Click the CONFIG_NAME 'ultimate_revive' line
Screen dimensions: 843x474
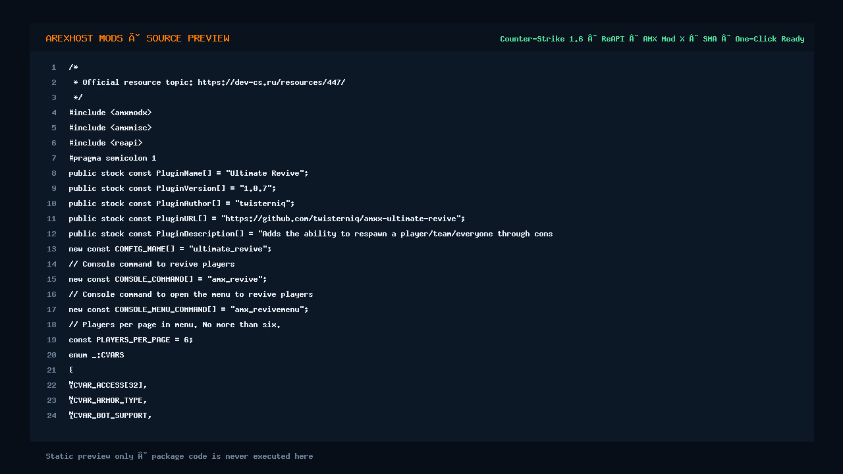point(170,249)
